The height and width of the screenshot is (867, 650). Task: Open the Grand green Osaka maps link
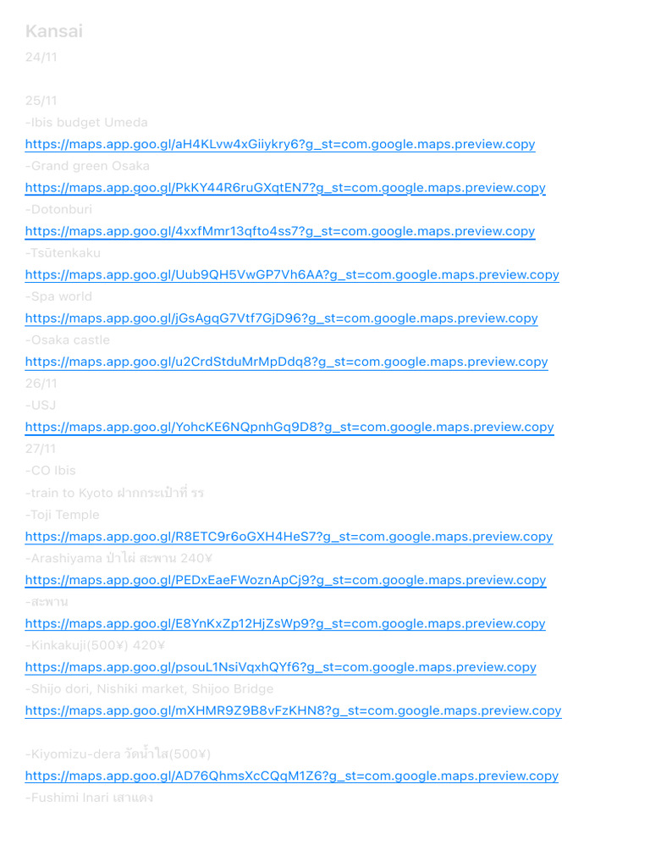[x=285, y=188]
